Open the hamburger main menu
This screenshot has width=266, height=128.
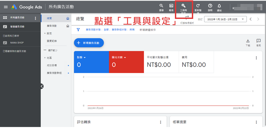6,7
